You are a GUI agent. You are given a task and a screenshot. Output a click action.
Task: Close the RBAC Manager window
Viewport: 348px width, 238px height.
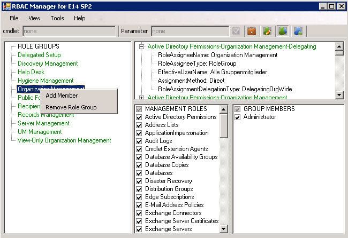tap(341, 6)
